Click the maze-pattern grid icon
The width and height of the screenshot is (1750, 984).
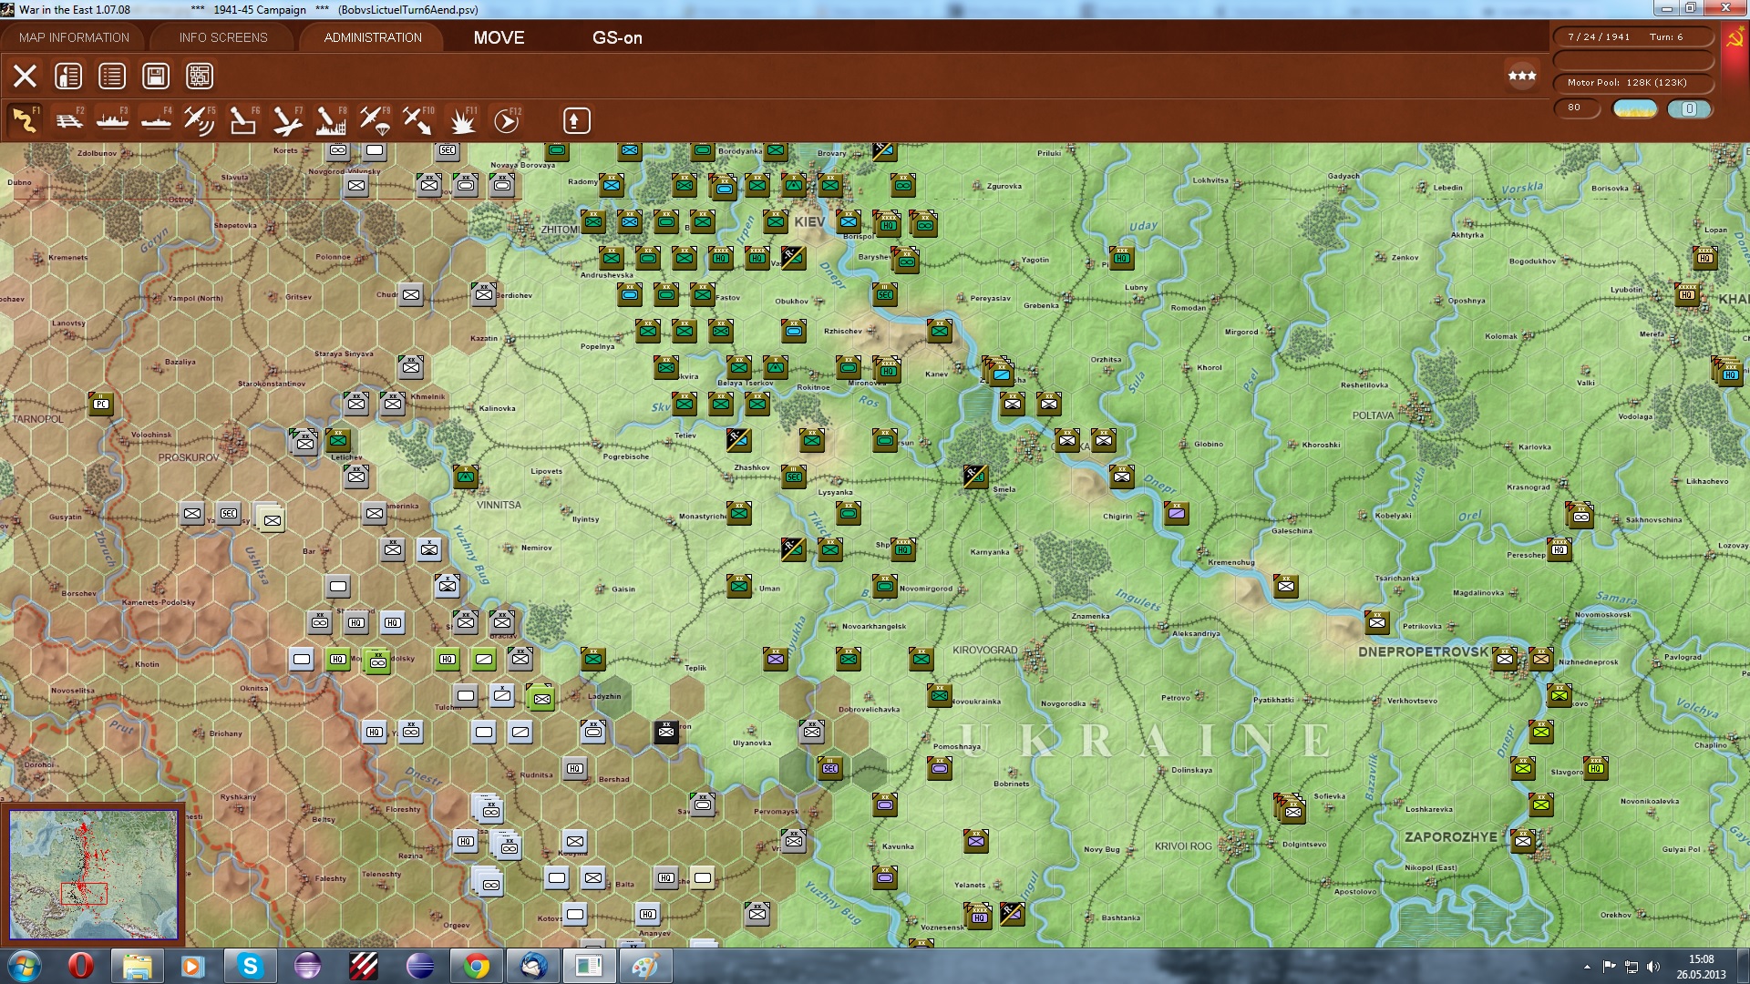(200, 76)
